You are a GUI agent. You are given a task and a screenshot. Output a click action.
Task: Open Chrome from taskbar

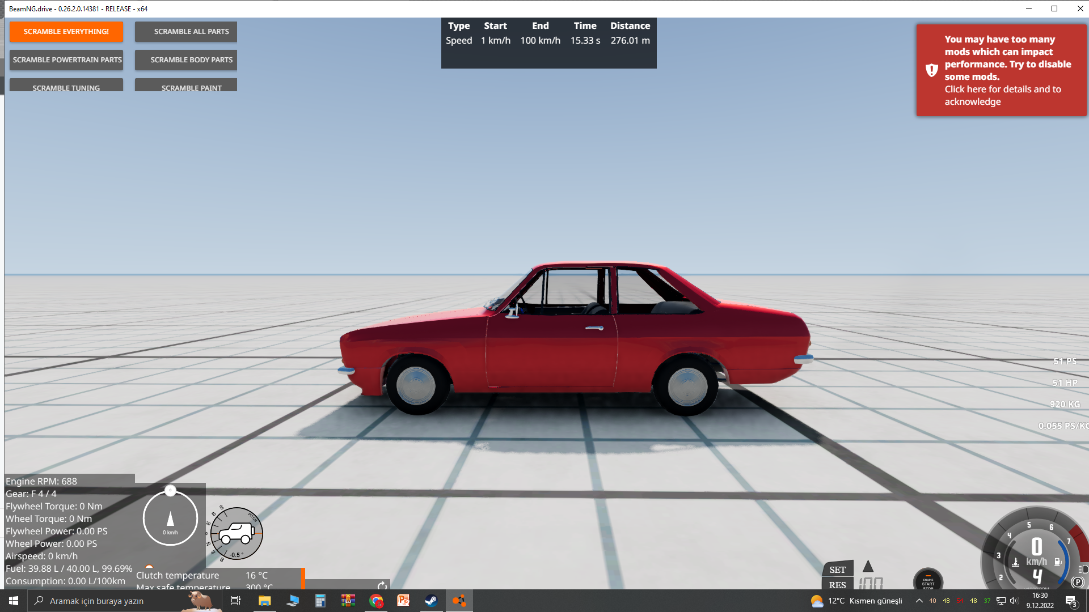376,601
